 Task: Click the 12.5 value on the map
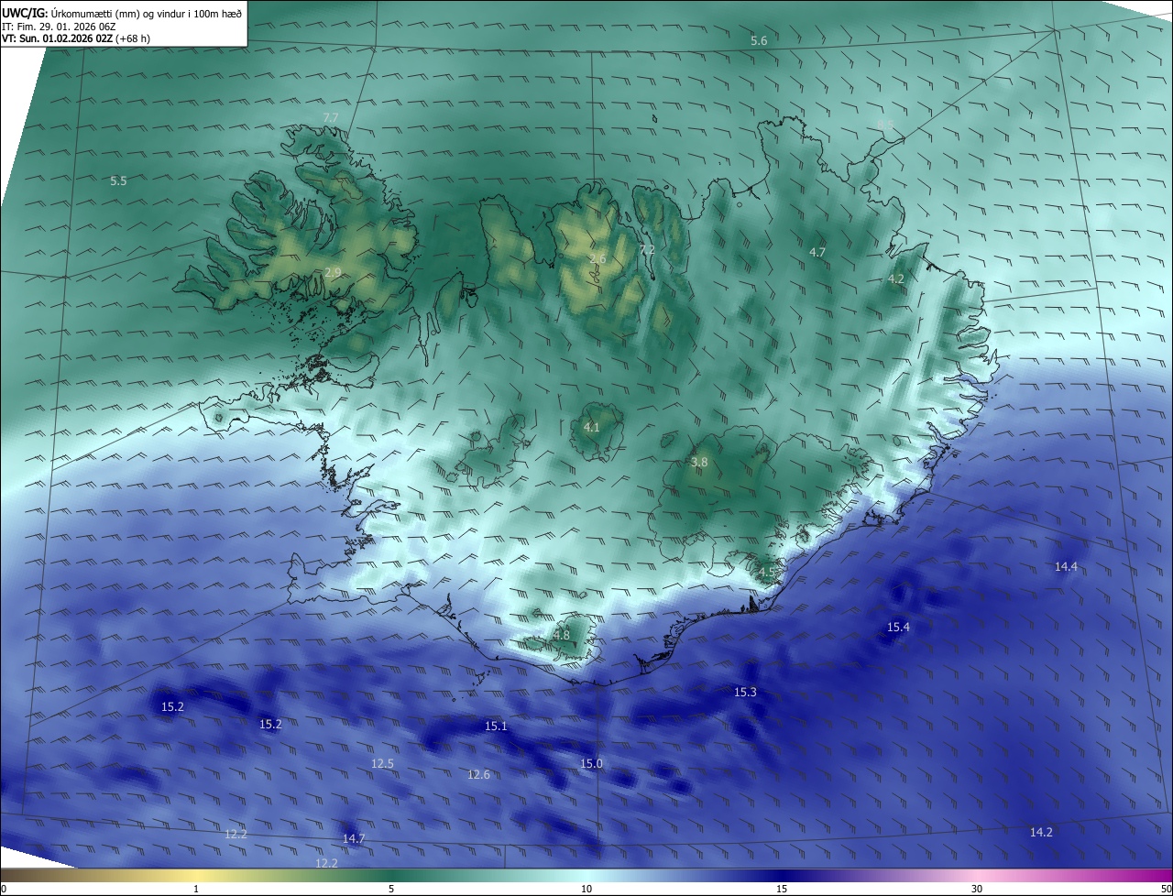click(x=382, y=763)
